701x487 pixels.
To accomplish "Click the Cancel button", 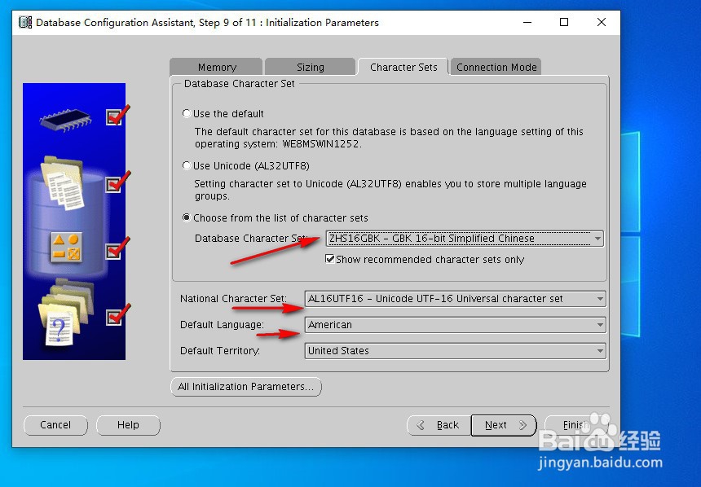I will point(55,425).
